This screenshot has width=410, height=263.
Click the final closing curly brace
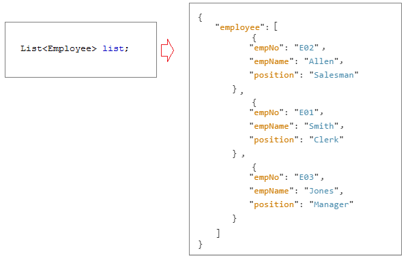click(x=201, y=245)
